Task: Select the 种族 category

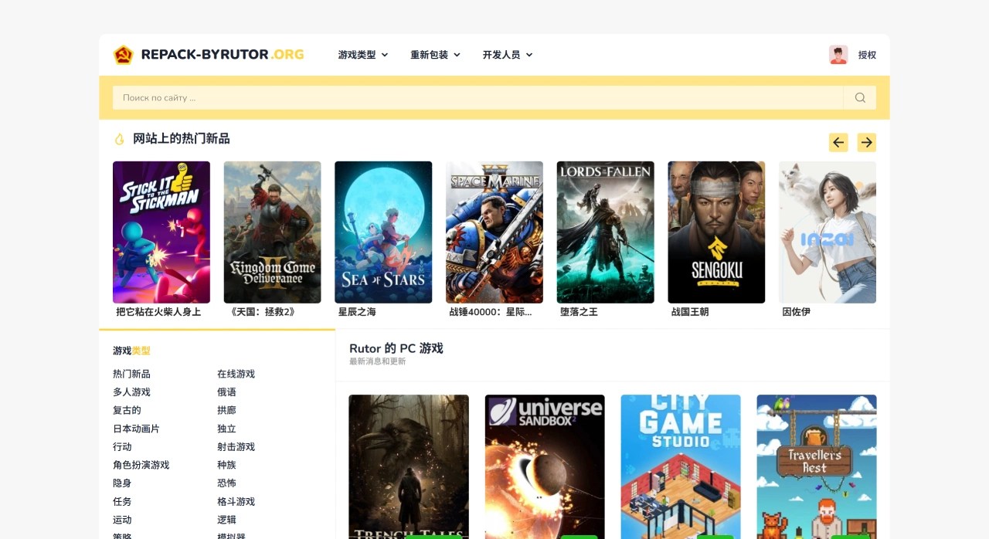Action: 226,465
